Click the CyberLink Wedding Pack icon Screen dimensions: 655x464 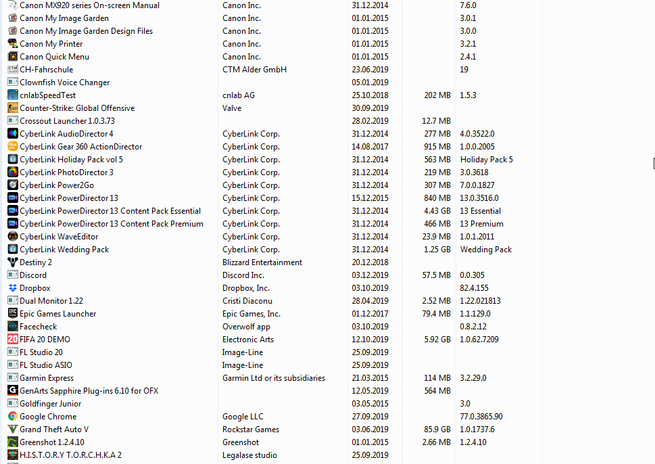pyautogui.click(x=13, y=249)
